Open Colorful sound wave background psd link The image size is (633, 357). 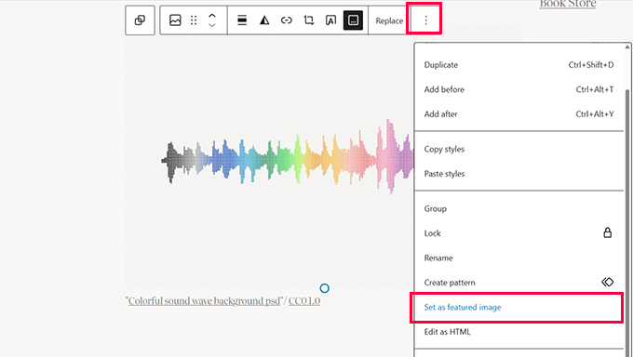click(x=204, y=301)
